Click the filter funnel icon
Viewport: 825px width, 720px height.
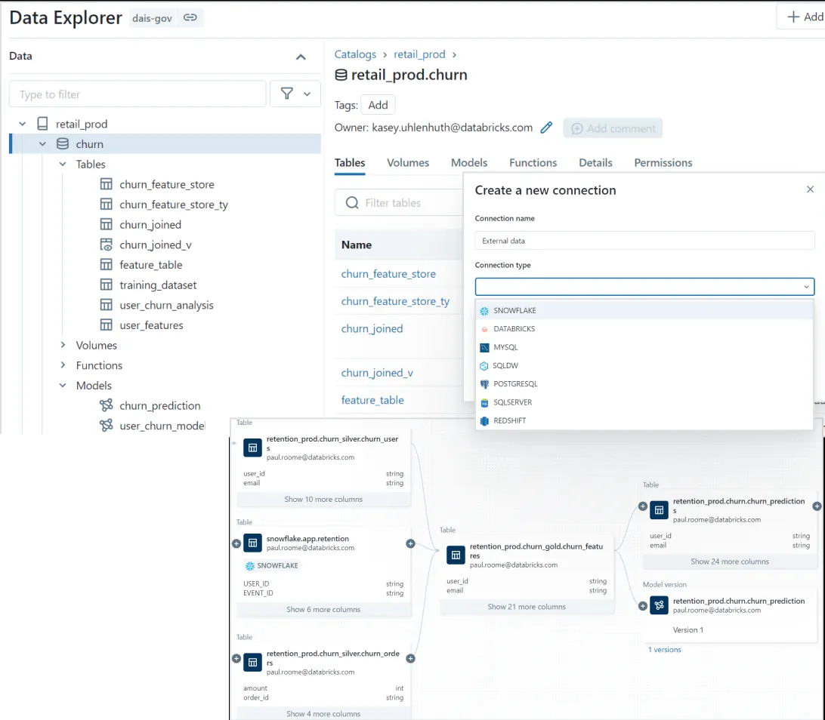(x=287, y=94)
